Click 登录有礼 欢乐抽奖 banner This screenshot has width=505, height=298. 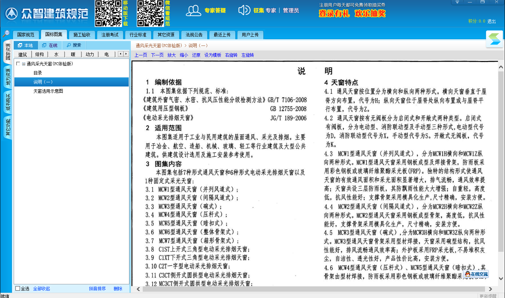pos(352,13)
